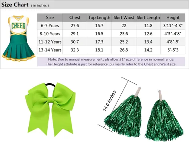Click the 'Height' column header
The image size is (189, 142).
point(173,17)
